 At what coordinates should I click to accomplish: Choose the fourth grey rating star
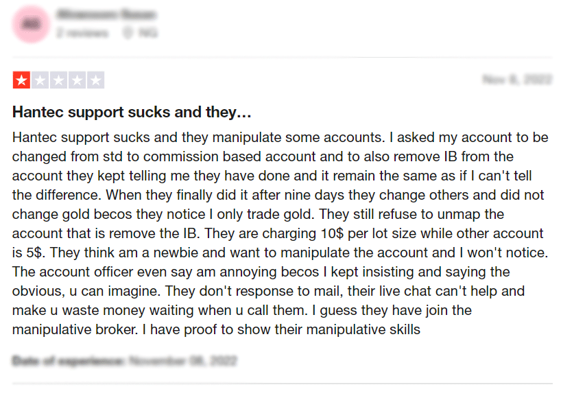[77, 80]
